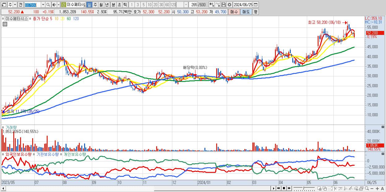
Task: Click the magnifier zoom icon at bottom right
Action: coord(367,188)
